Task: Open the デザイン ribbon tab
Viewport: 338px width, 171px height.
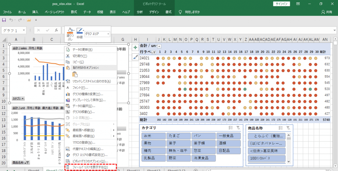Action: (x=154, y=12)
